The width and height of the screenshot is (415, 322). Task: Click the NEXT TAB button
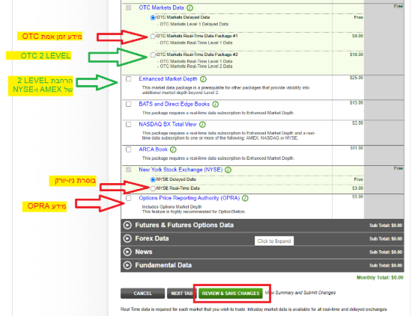coord(181,294)
